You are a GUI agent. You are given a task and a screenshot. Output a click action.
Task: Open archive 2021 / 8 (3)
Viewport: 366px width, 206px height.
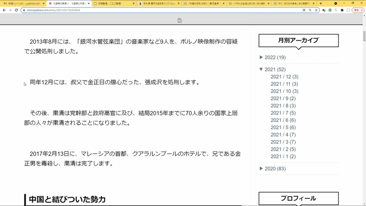point(283,106)
